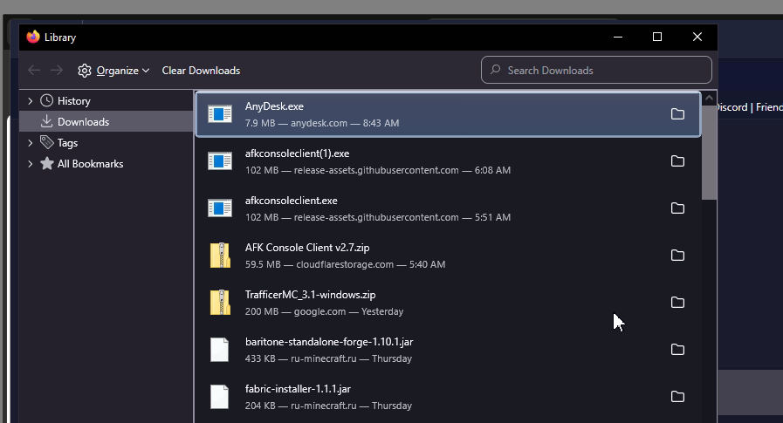
Task: Click the Organize gear icon
Action: tap(85, 71)
